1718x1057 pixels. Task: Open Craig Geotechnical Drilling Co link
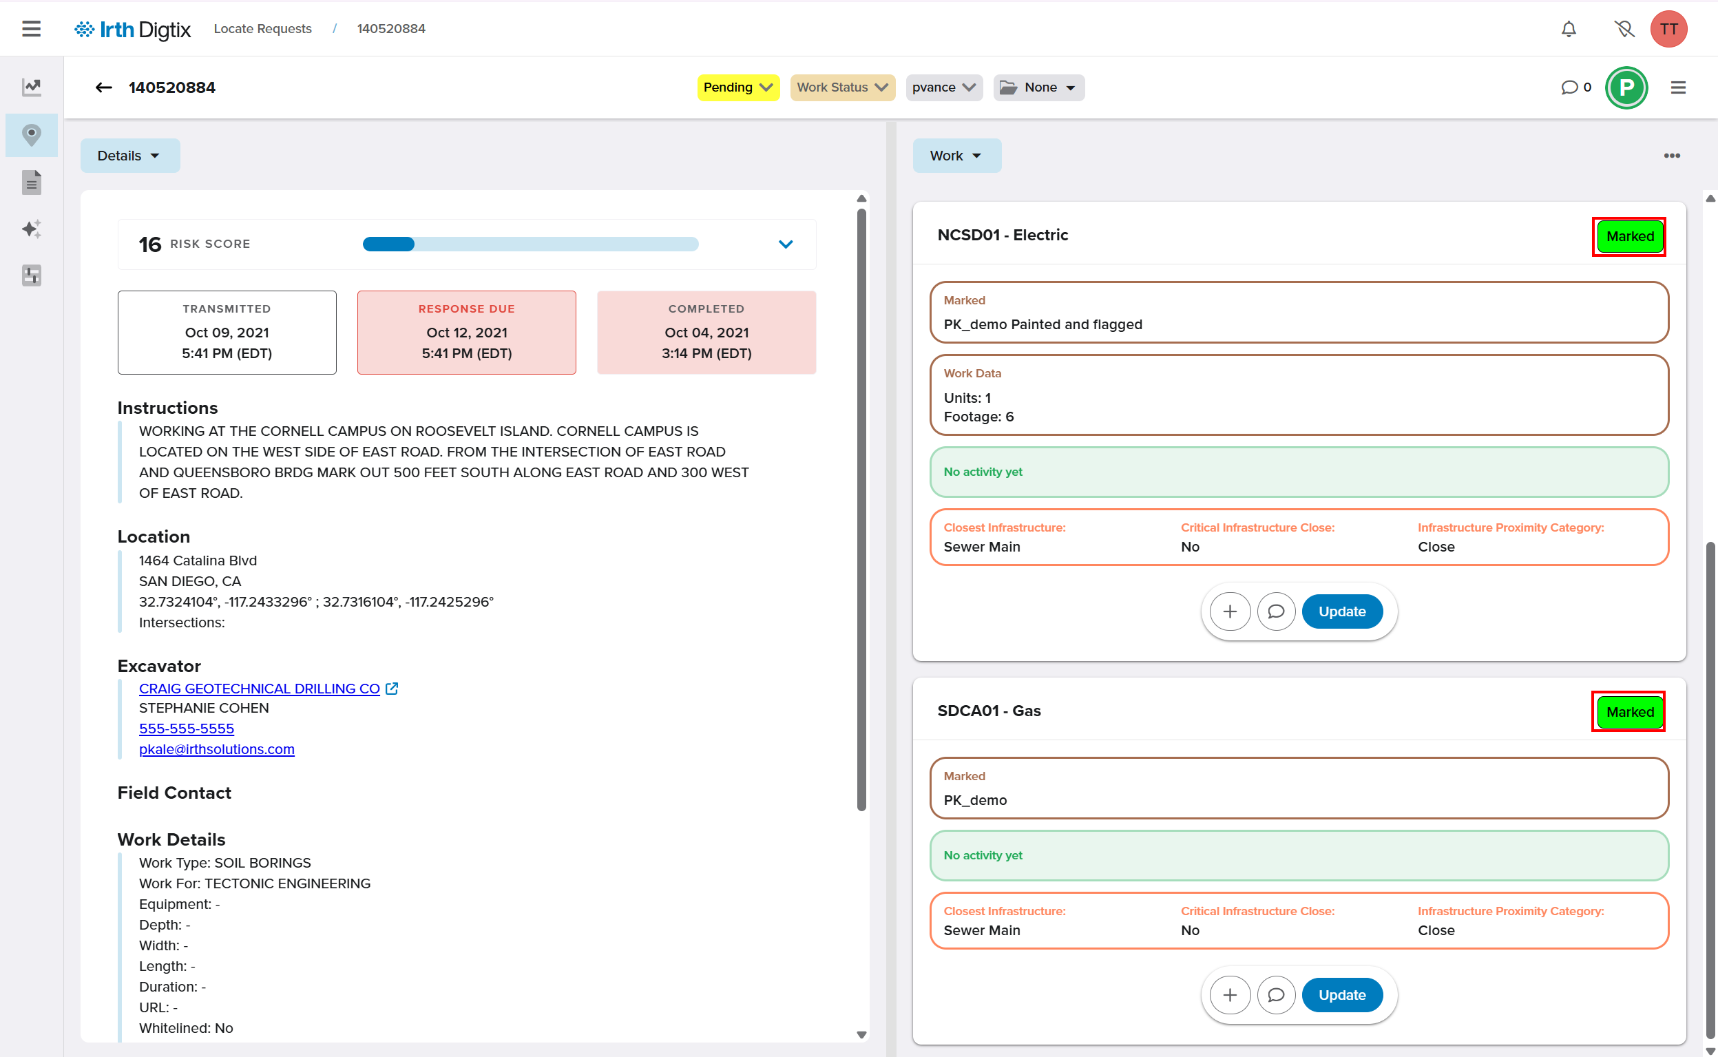click(x=260, y=689)
